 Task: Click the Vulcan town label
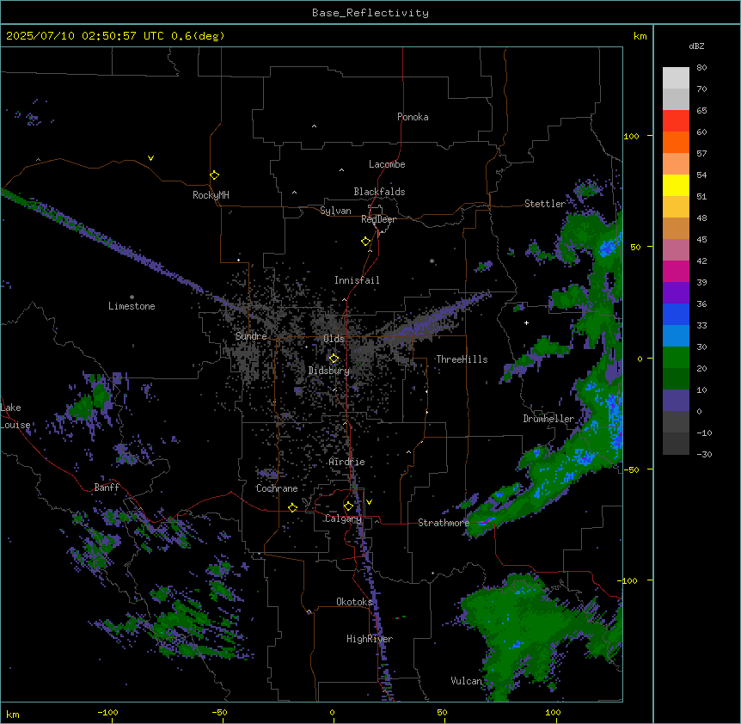[x=466, y=681]
